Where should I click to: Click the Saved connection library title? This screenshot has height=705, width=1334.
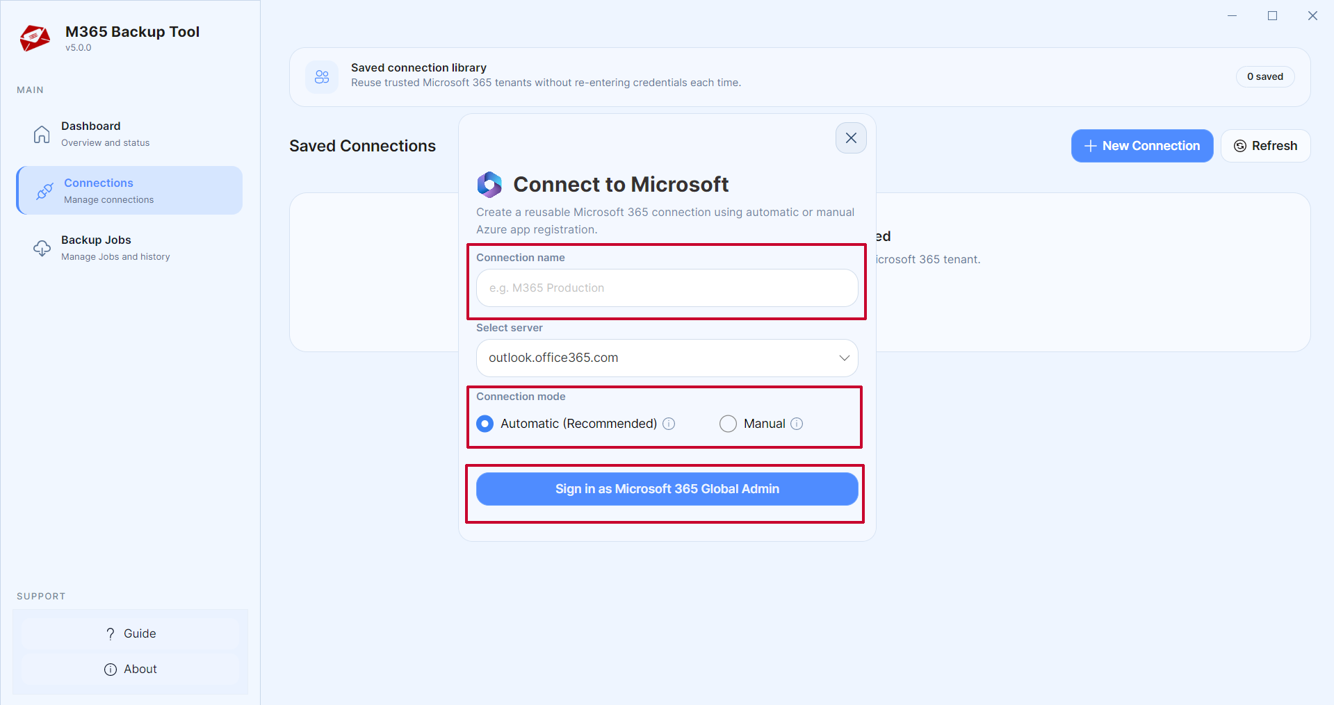(x=418, y=67)
